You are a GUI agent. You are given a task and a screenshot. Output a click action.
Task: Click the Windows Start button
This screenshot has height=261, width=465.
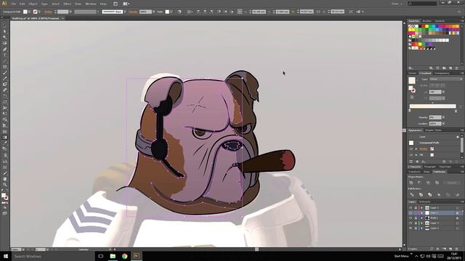point(5,256)
